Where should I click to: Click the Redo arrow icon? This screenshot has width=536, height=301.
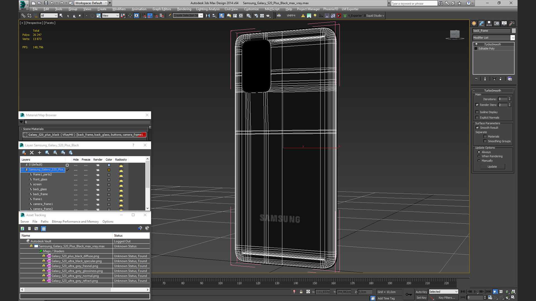[x=61, y=3]
